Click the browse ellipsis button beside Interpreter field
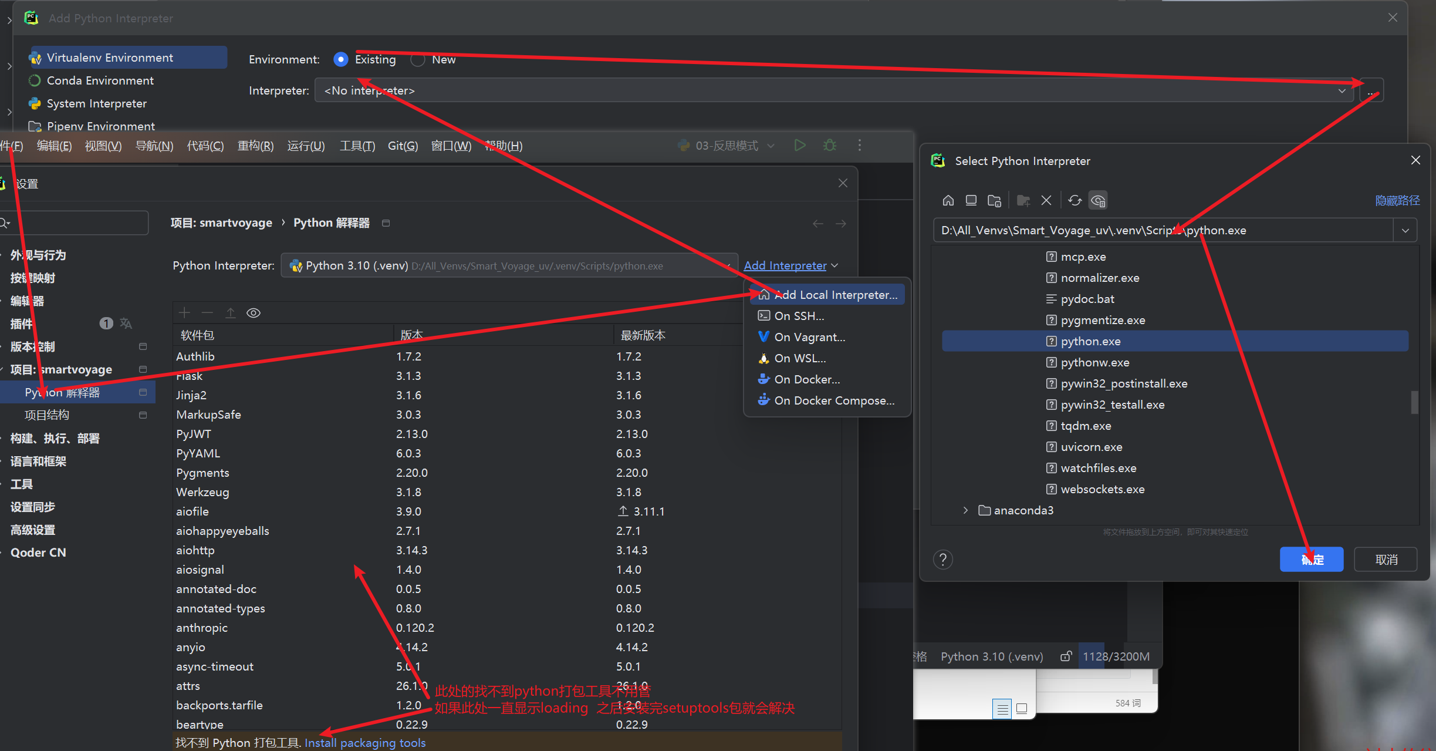 1371,90
